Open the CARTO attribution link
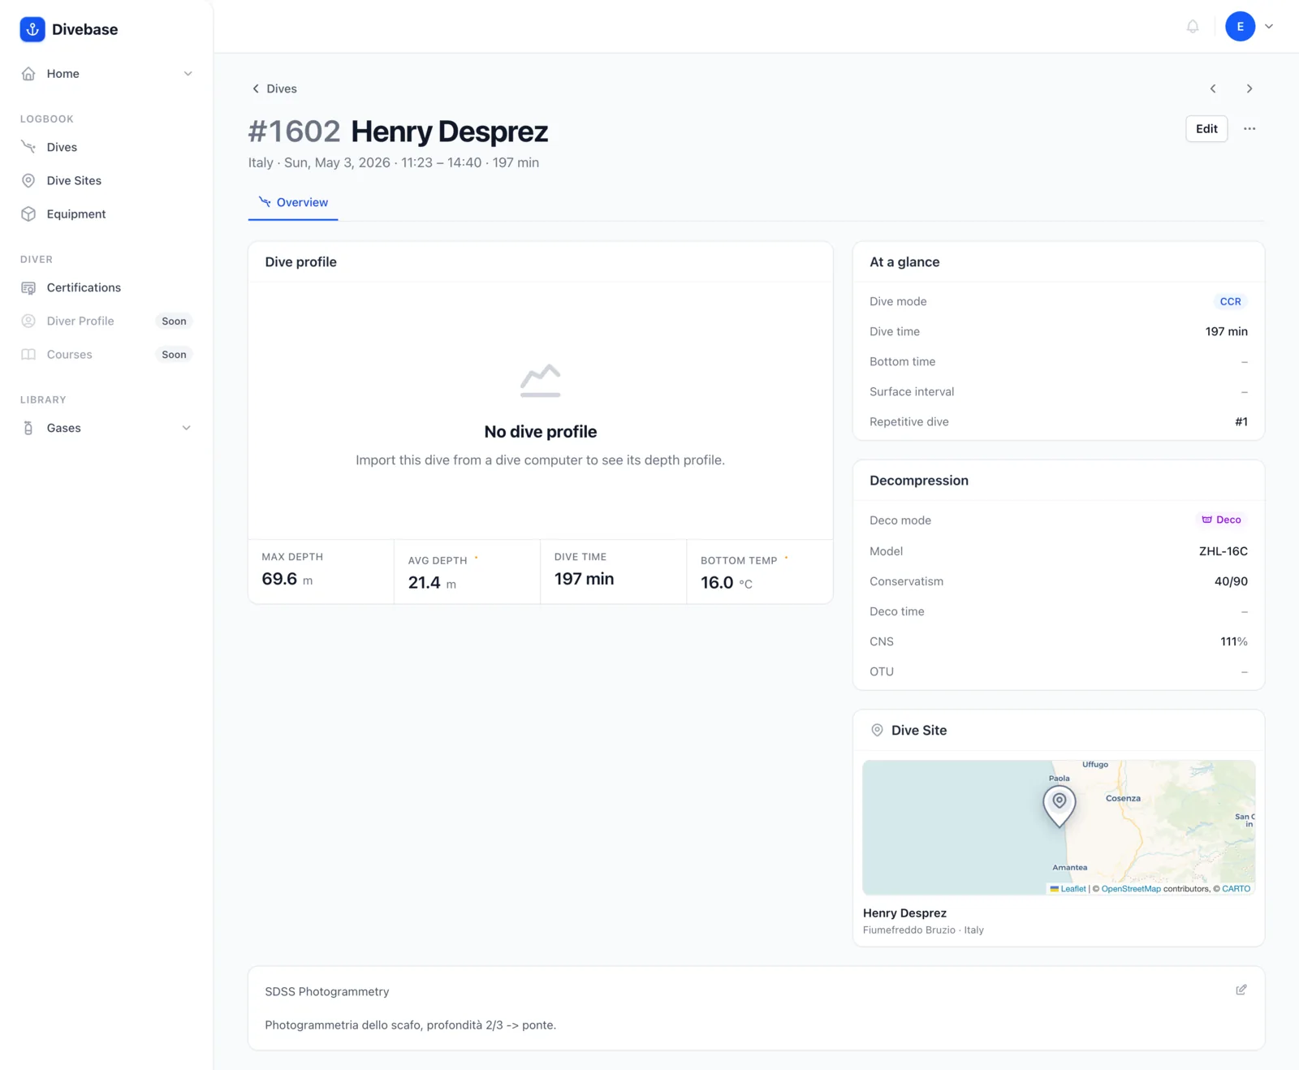Screen dimensions: 1299x1070 click(x=1236, y=889)
